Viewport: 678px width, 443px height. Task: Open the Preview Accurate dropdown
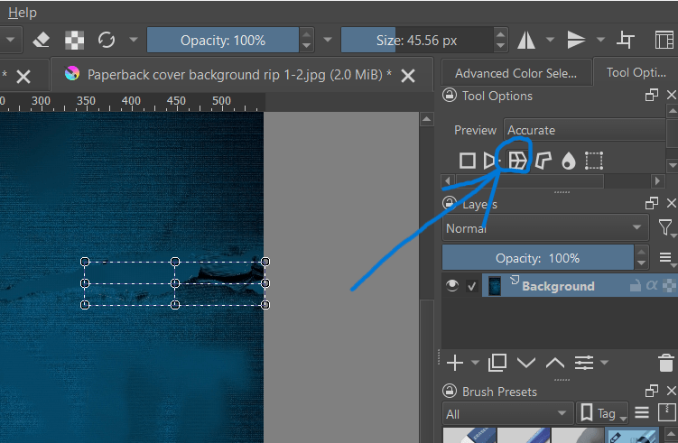585,131
